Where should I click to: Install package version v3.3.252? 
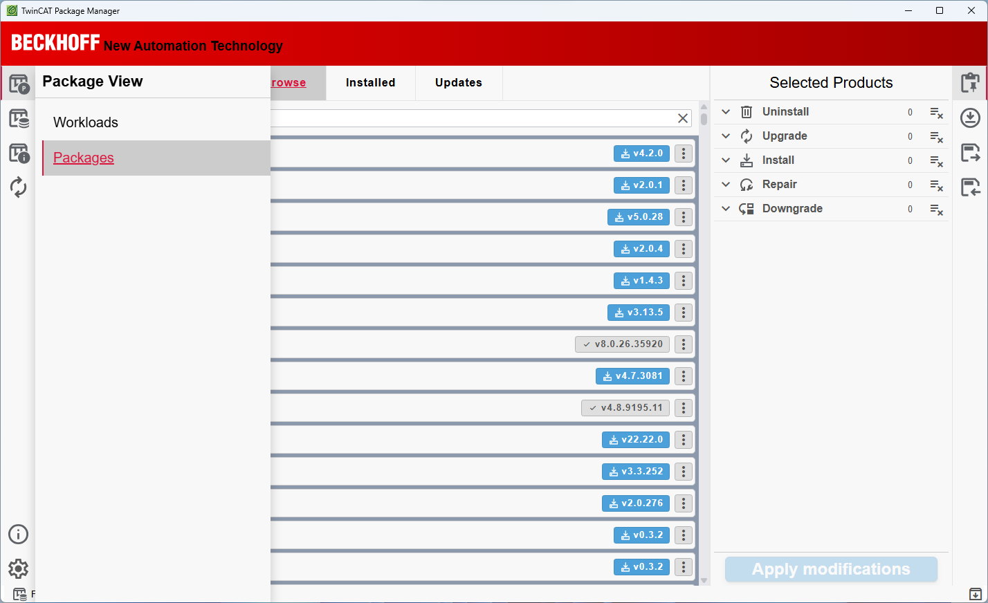pyautogui.click(x=636, y=472)
